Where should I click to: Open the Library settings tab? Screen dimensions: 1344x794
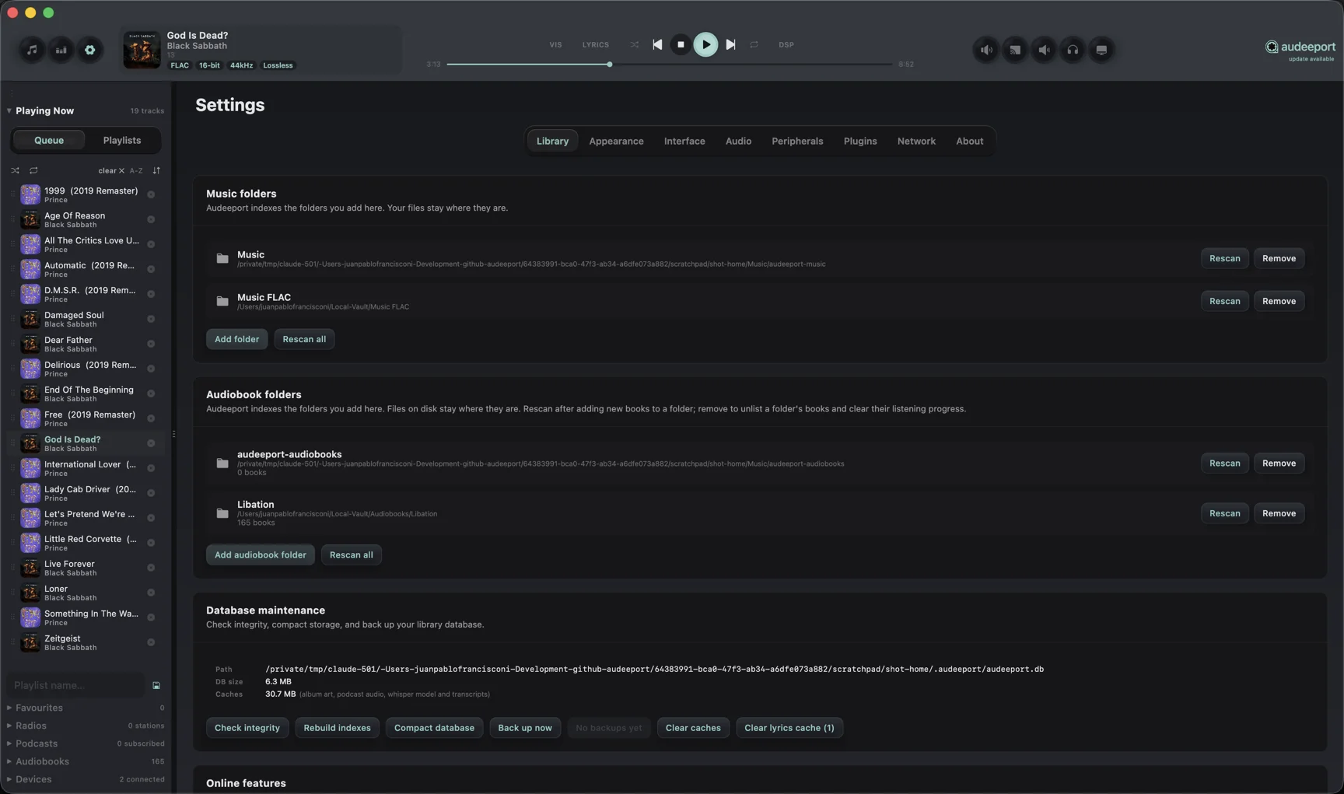click(552, 141)
